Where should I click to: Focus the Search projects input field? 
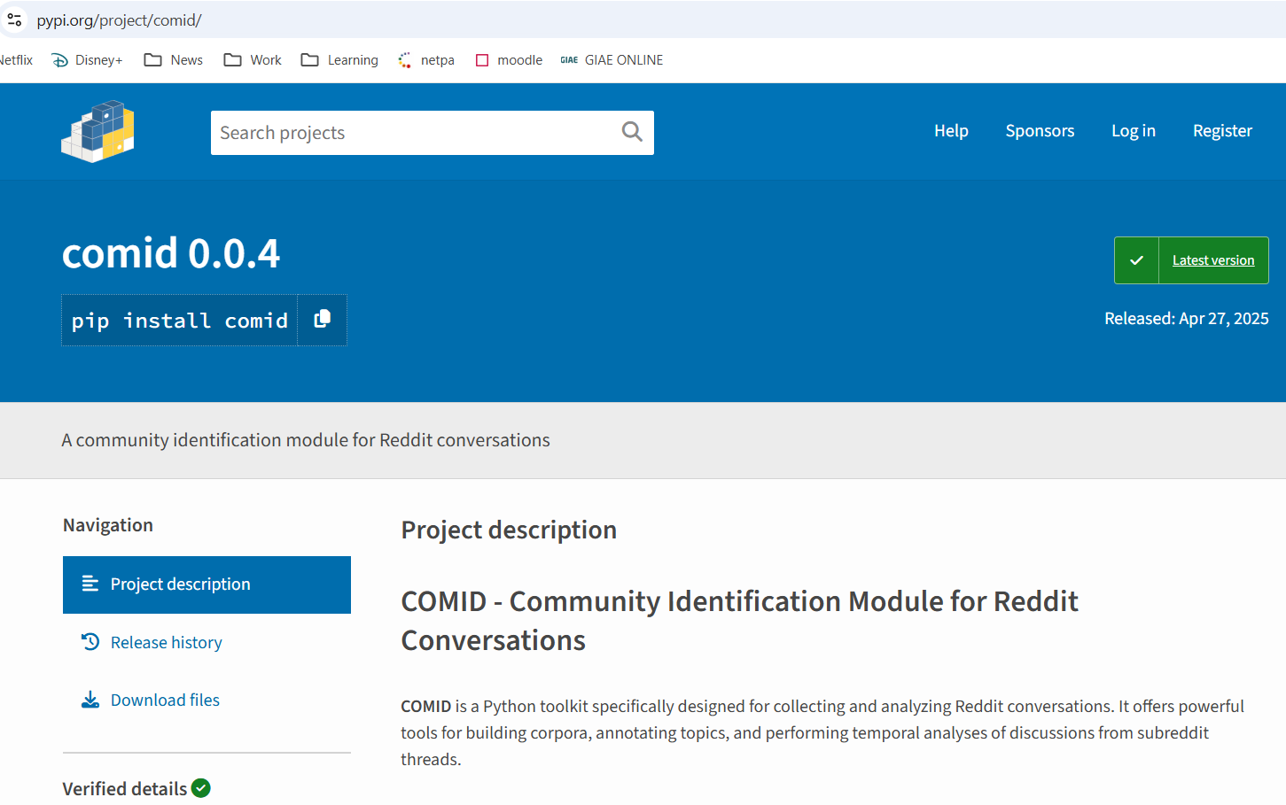(x=412, y=133)
